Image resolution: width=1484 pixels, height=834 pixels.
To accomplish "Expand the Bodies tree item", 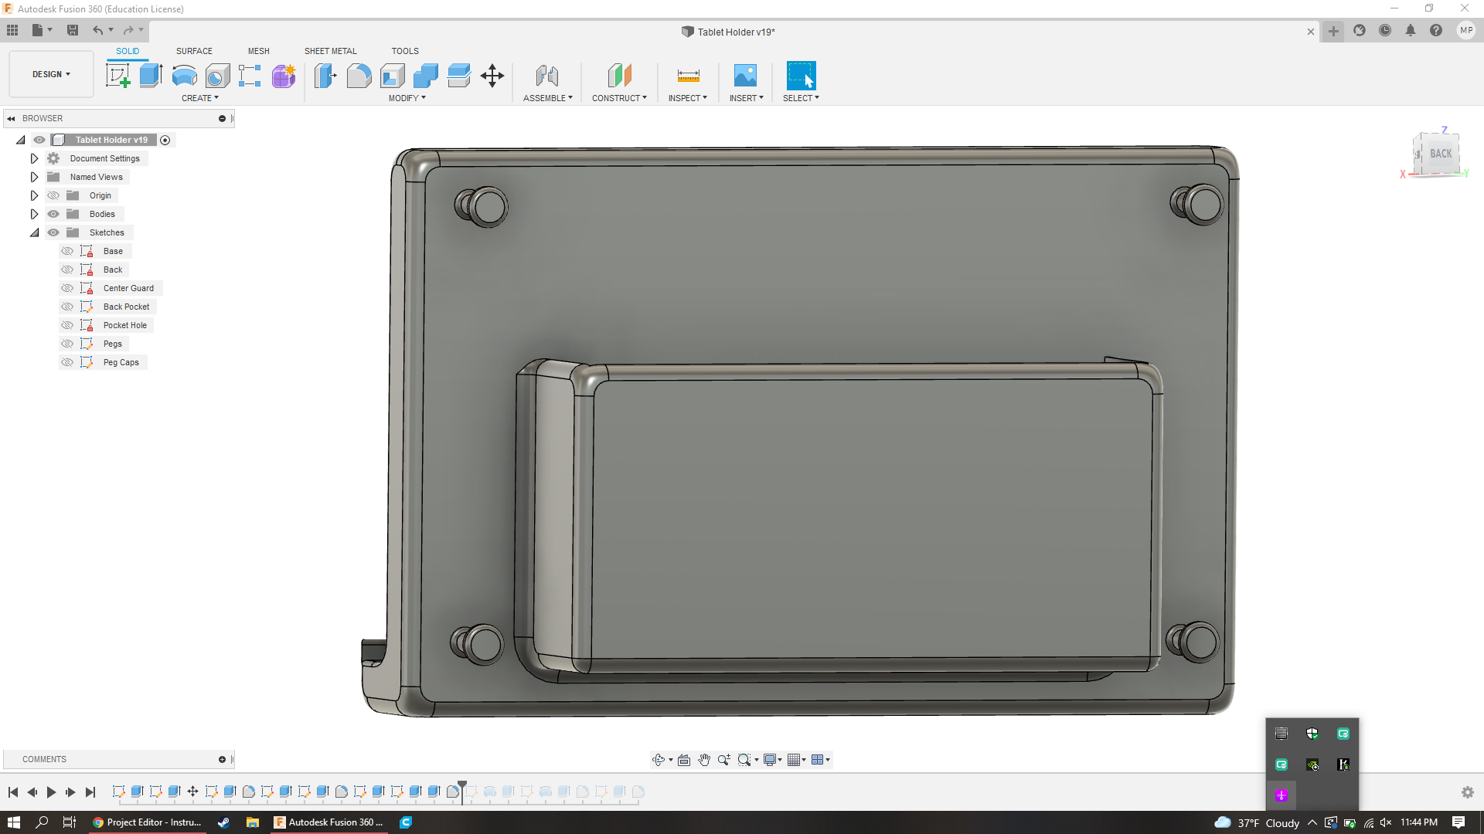I will (x=34, y=214).
